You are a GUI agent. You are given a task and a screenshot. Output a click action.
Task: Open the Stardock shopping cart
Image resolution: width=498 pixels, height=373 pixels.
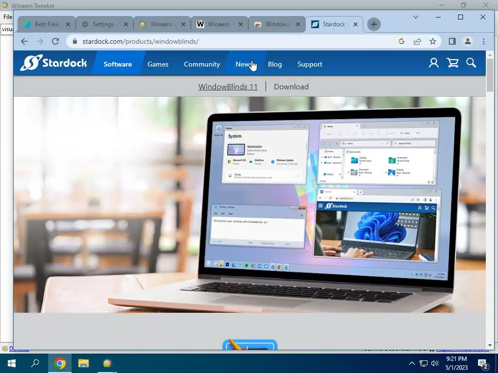[453, 63]
